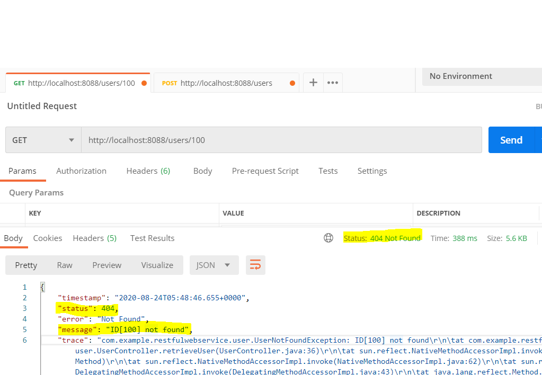Image resolution: width=542 pixels, height=375 pixels.
Task: Switch response view to Pretty
Action: coord(26,265)
